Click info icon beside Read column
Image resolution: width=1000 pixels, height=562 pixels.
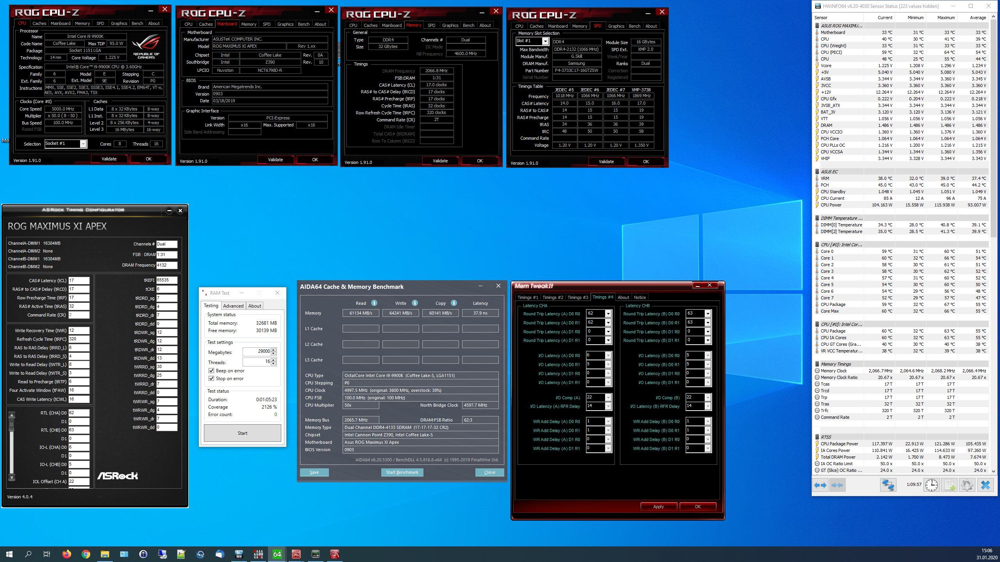pyautogui.click(x=374, y=303)
